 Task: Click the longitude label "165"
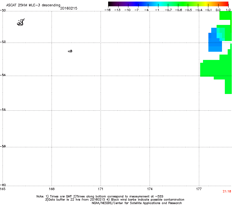tap(3, 189)
